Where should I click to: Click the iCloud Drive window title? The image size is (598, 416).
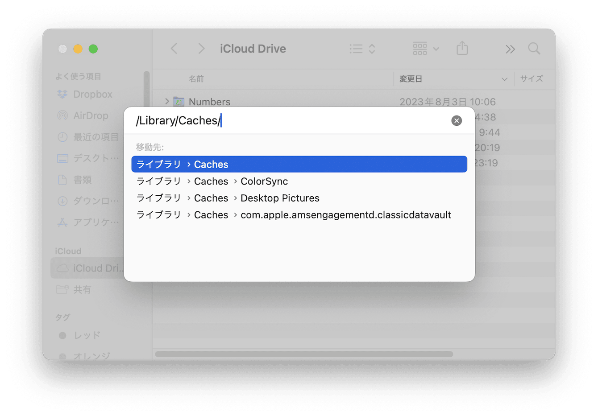253,49
